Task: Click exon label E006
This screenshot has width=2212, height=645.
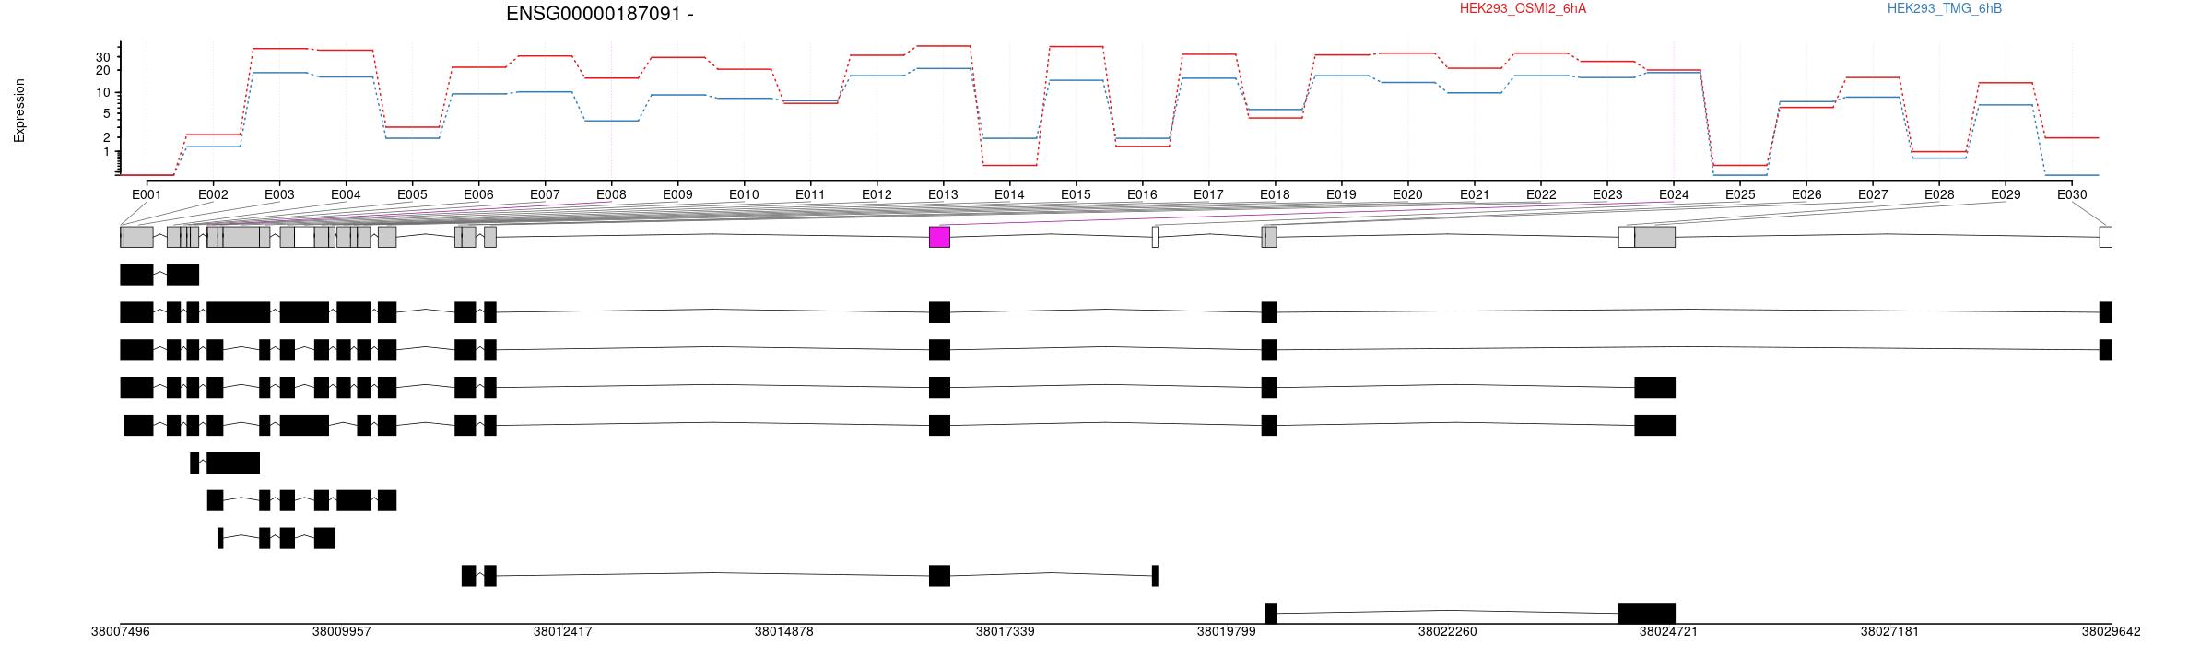Action: click(478, 194)
